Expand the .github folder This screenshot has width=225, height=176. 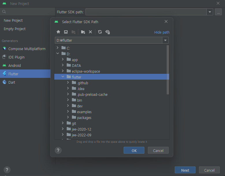tap(68, 82)
